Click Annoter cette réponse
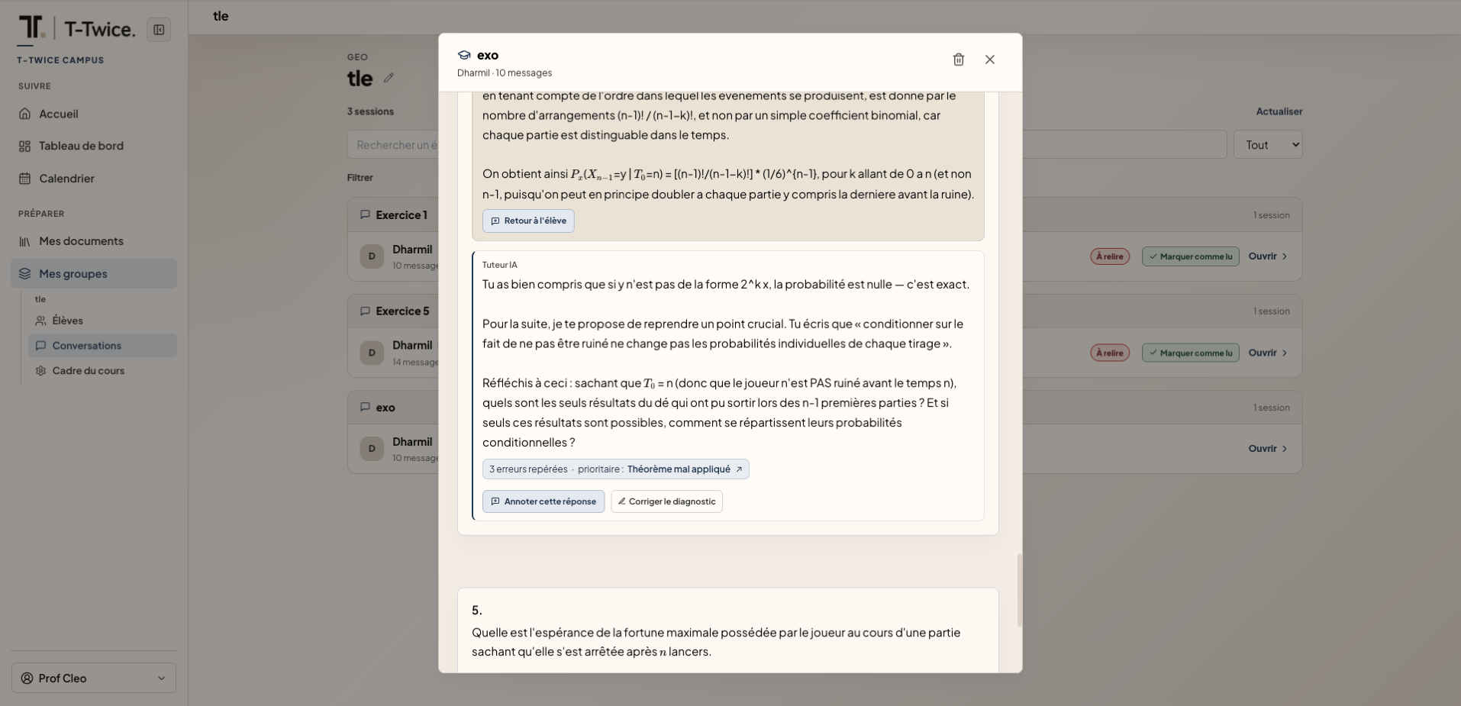Image resolution: width=1461 pixels, height=706 pixels. click(x=543, y=501)
